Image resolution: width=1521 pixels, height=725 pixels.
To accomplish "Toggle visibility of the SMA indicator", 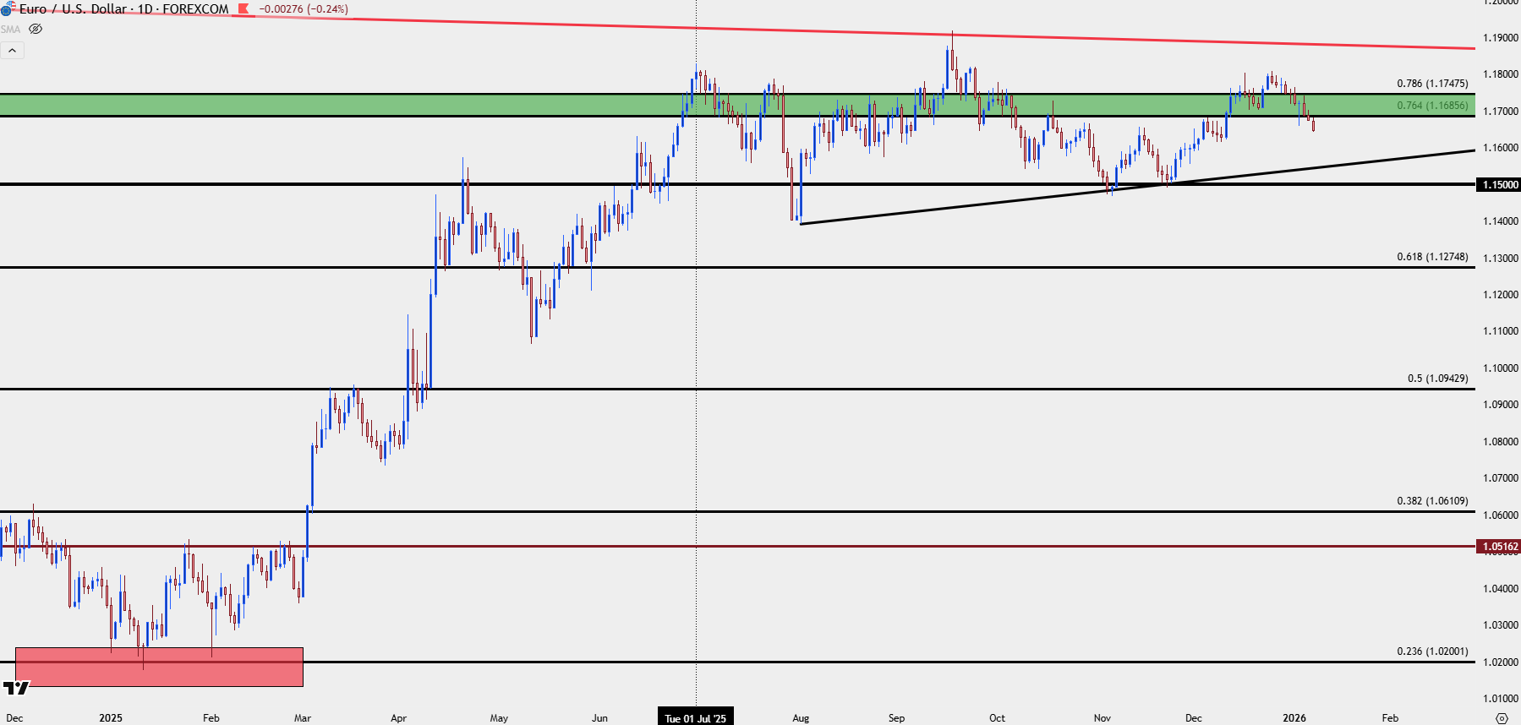I will coord(36,29).
